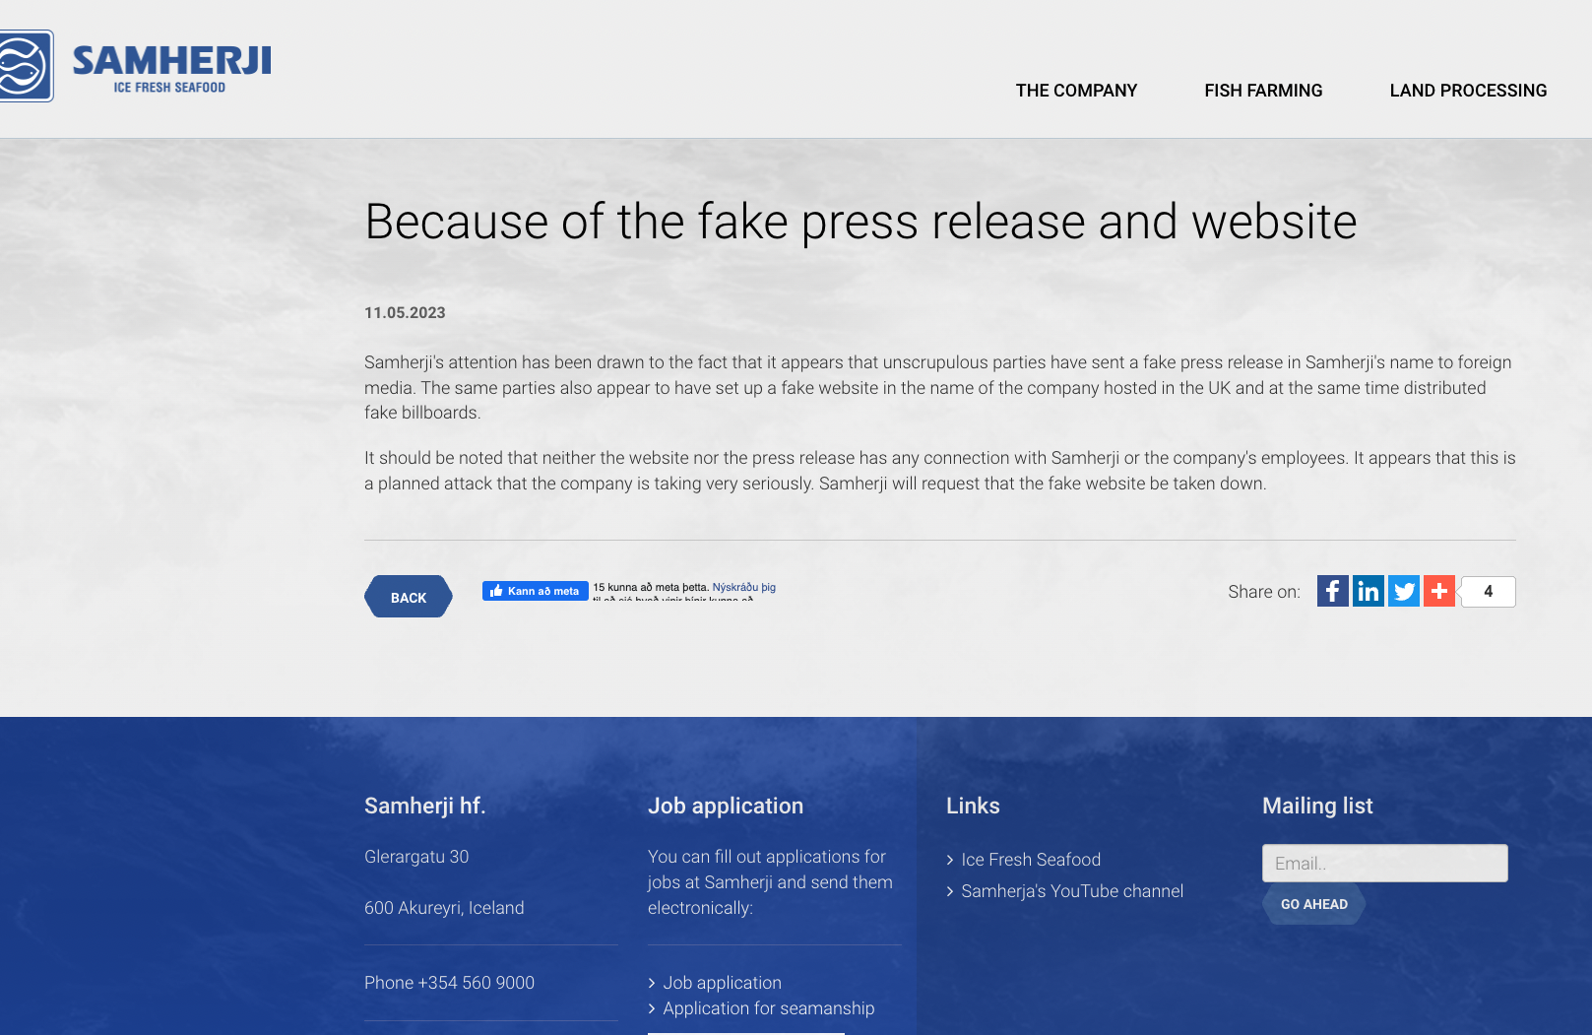Share the article on Twitter
The height and width of the screenshot is (1035, 1592).
(x=1403, y=591)
